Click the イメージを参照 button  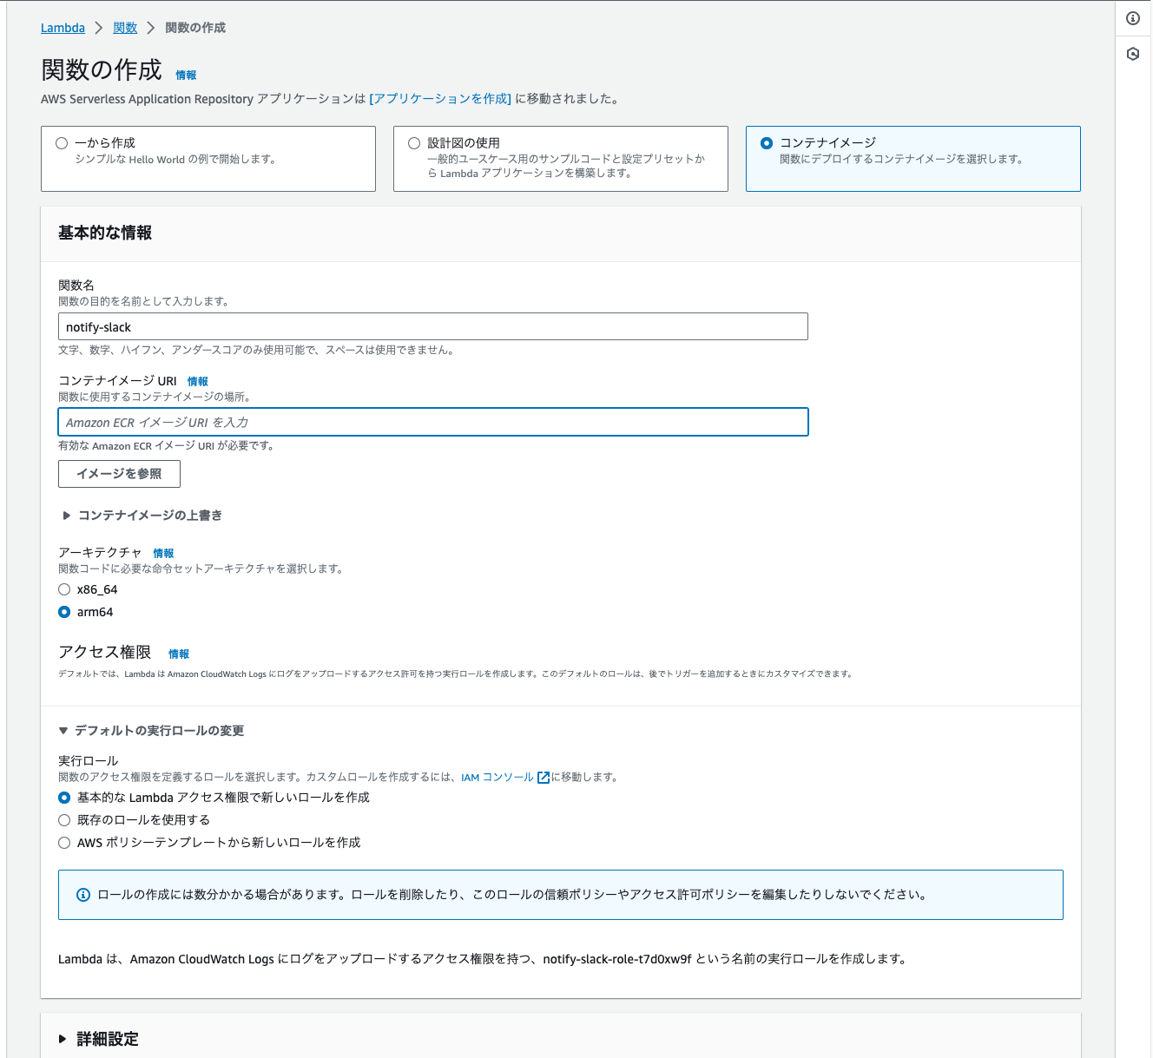click(119, 474)
